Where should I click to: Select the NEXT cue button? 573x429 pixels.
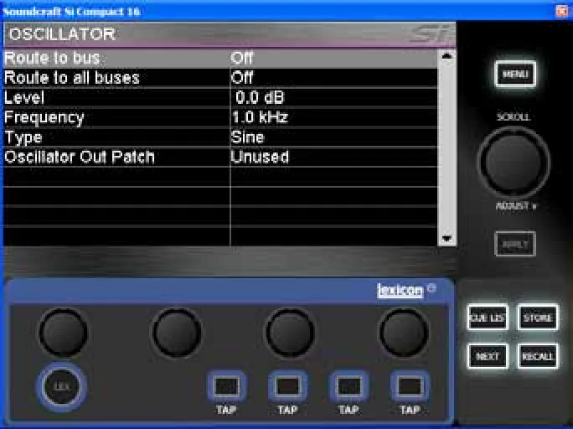click(x=488, y=356)
